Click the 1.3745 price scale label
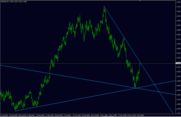The height and width of the screenshot is (117, 181). [178, 39]
